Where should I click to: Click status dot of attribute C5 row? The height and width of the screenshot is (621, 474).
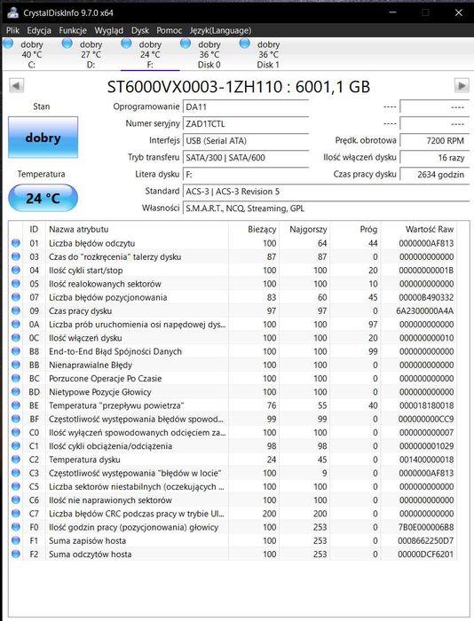point(16,486)
